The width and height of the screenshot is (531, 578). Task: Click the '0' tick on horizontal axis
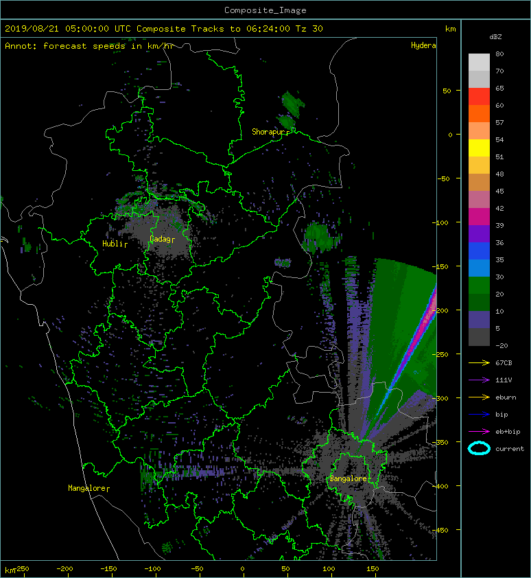(242, 569)
